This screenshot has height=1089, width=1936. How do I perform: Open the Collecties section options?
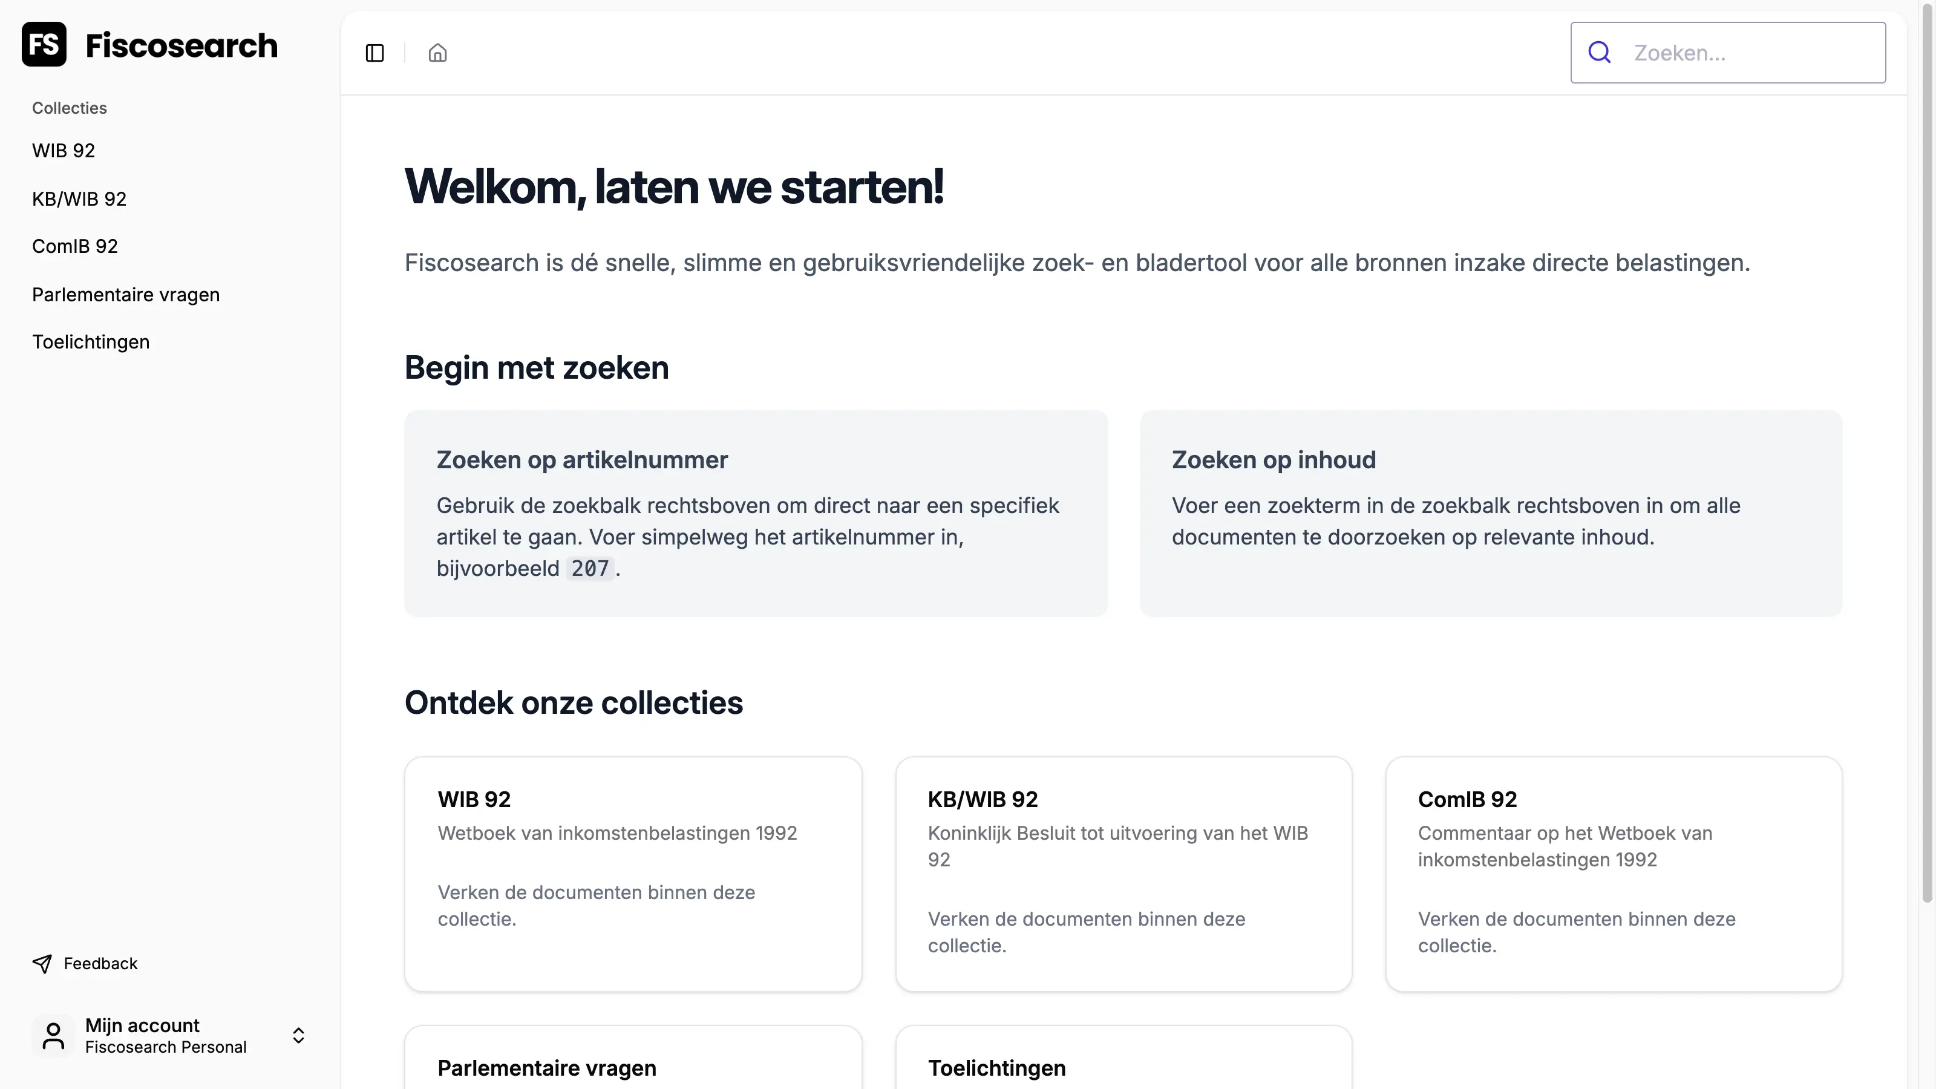pos(68,108)
